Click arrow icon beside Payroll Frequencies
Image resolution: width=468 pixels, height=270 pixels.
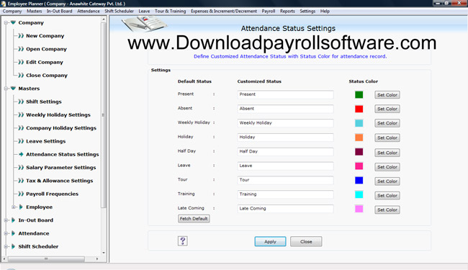(21, 194)
